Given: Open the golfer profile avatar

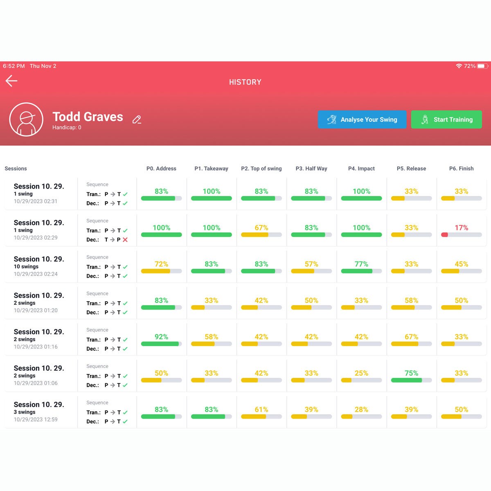Looking at the screenshot, I should [x=26, y=119].
